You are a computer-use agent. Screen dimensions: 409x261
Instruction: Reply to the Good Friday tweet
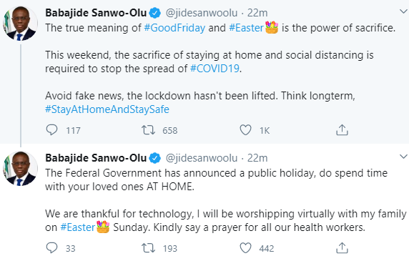point(51,130)
